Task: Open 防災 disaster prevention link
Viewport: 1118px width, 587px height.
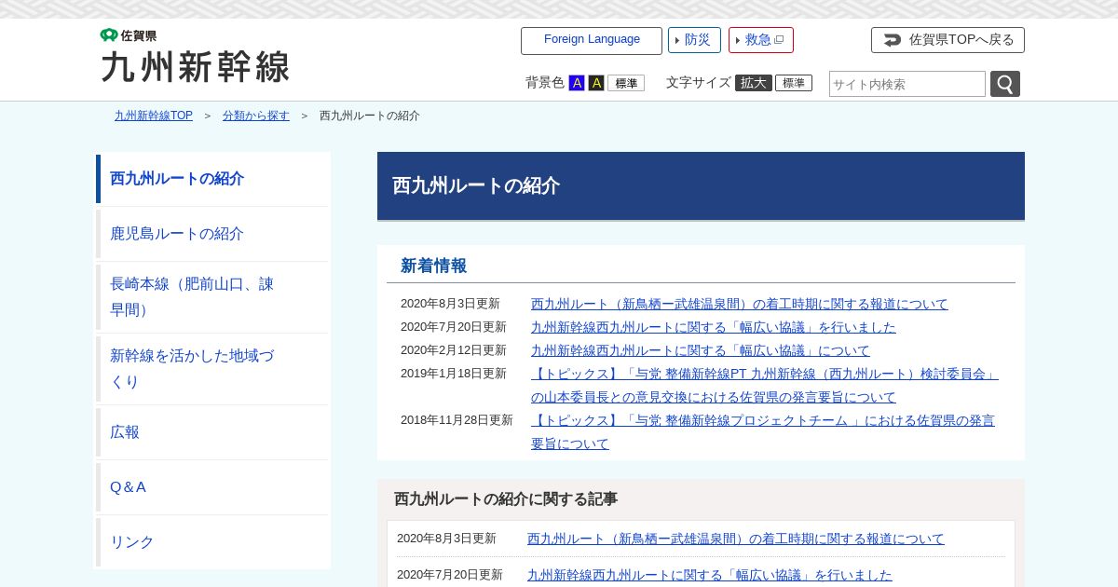Action: (x=694, y=40)
